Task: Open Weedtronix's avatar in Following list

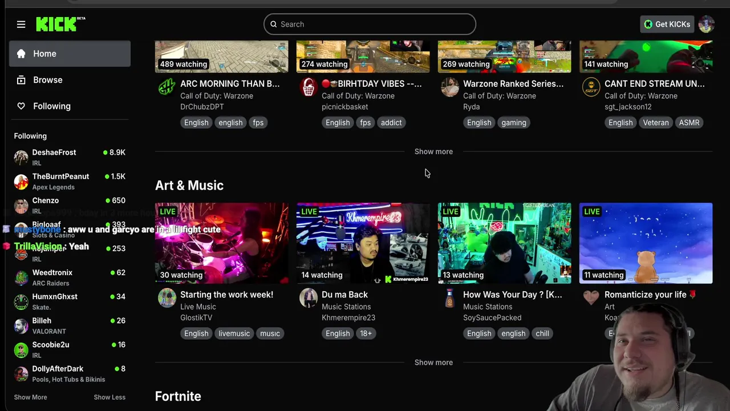Action: pos(21,277)
